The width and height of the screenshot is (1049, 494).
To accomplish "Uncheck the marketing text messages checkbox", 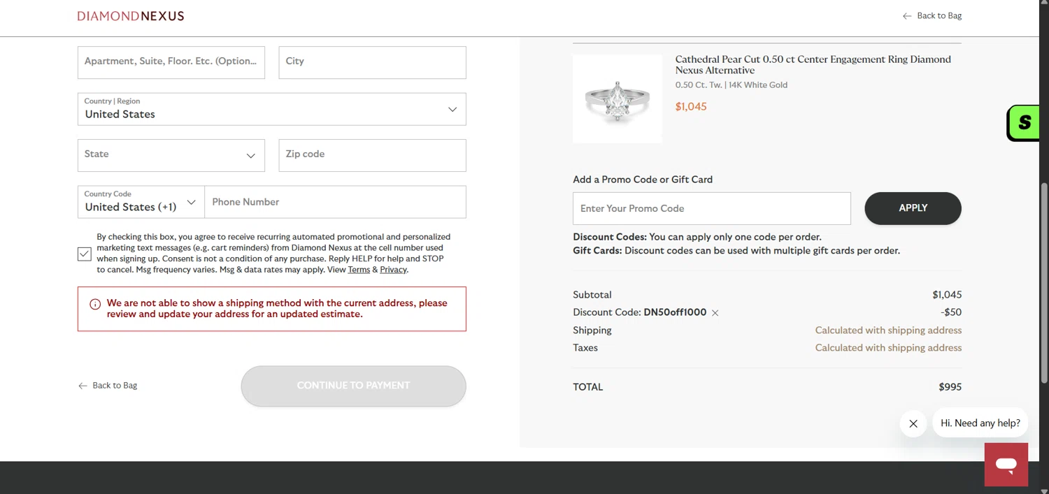I will (85, 254).
